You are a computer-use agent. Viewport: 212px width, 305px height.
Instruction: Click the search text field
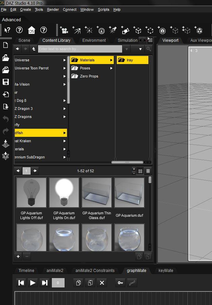click(x=80, y=49)
